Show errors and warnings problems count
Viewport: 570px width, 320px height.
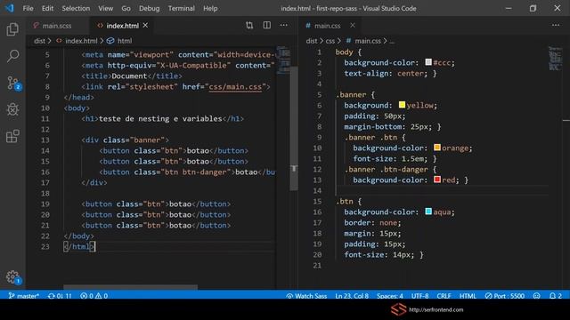pyautogui.click(x=94, y=296)
